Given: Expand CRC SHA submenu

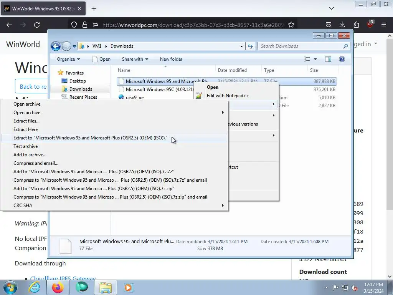Looking at the screenshot, I should coord(114,206).
